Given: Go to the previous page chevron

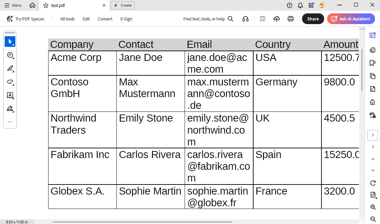Looking at the screenshot, I should point(373,159).
